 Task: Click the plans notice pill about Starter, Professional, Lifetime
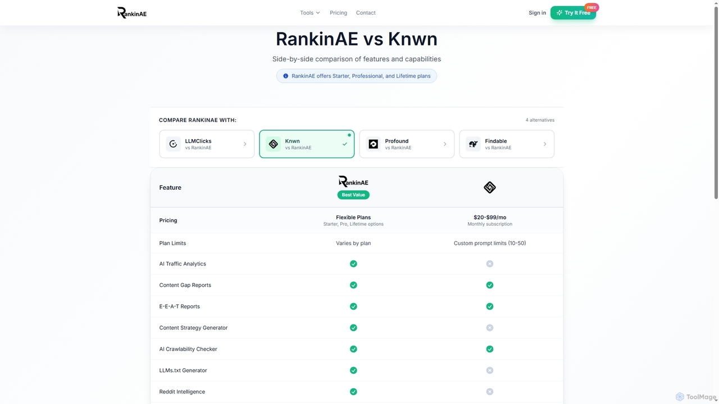[x=357, y=76]
